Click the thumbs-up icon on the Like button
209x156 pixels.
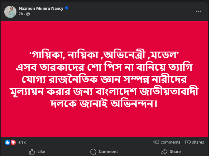32,151
